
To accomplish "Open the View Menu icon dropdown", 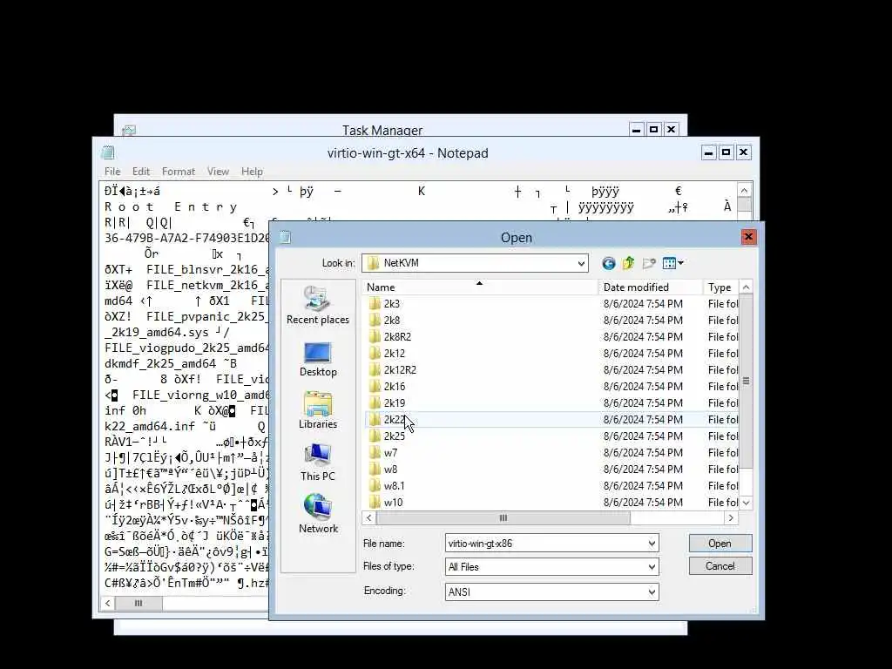I will [x=673, y=263].
